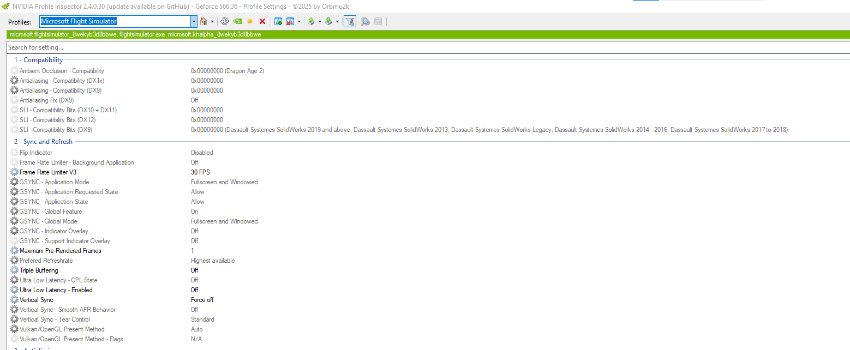
Task: Delete current profile with the red X
Action: (262, 21)
